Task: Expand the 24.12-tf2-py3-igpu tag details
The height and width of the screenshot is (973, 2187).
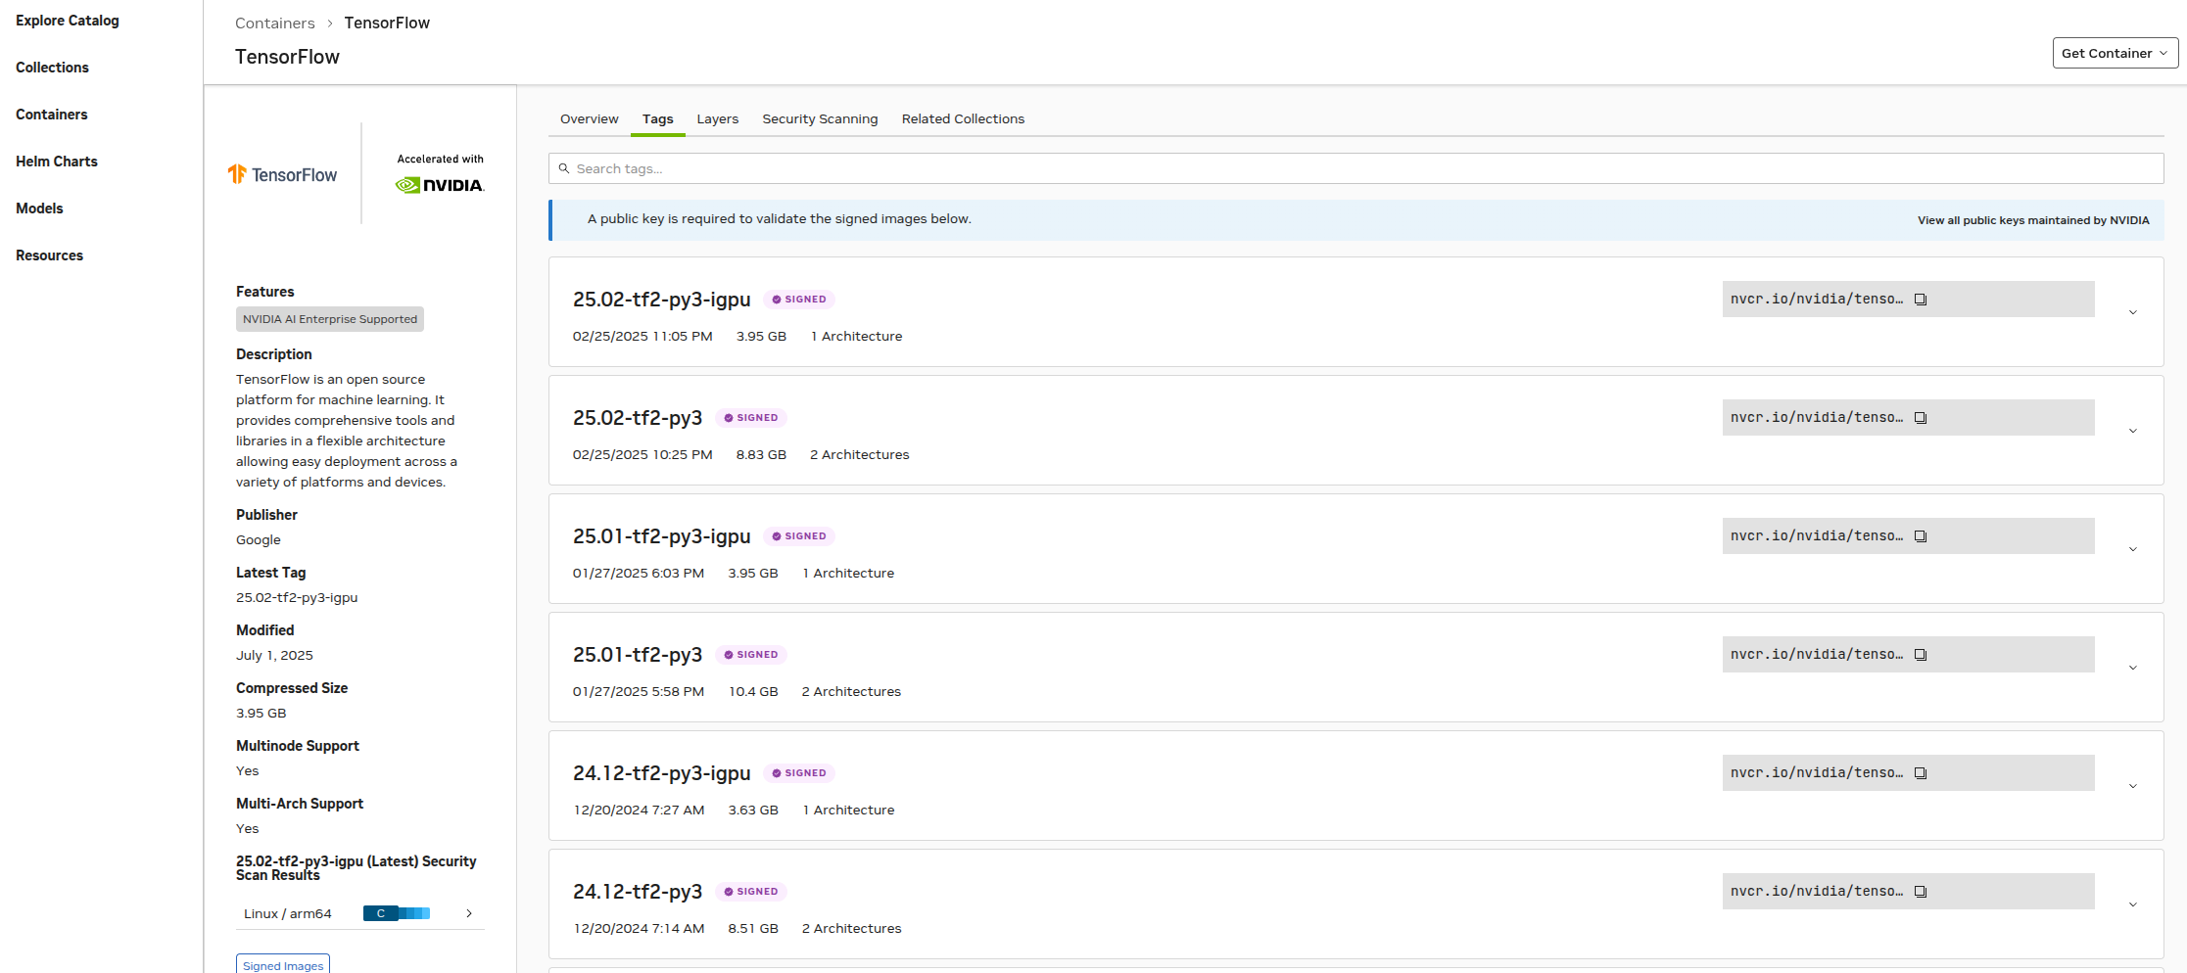Action: pos(2132,786)
